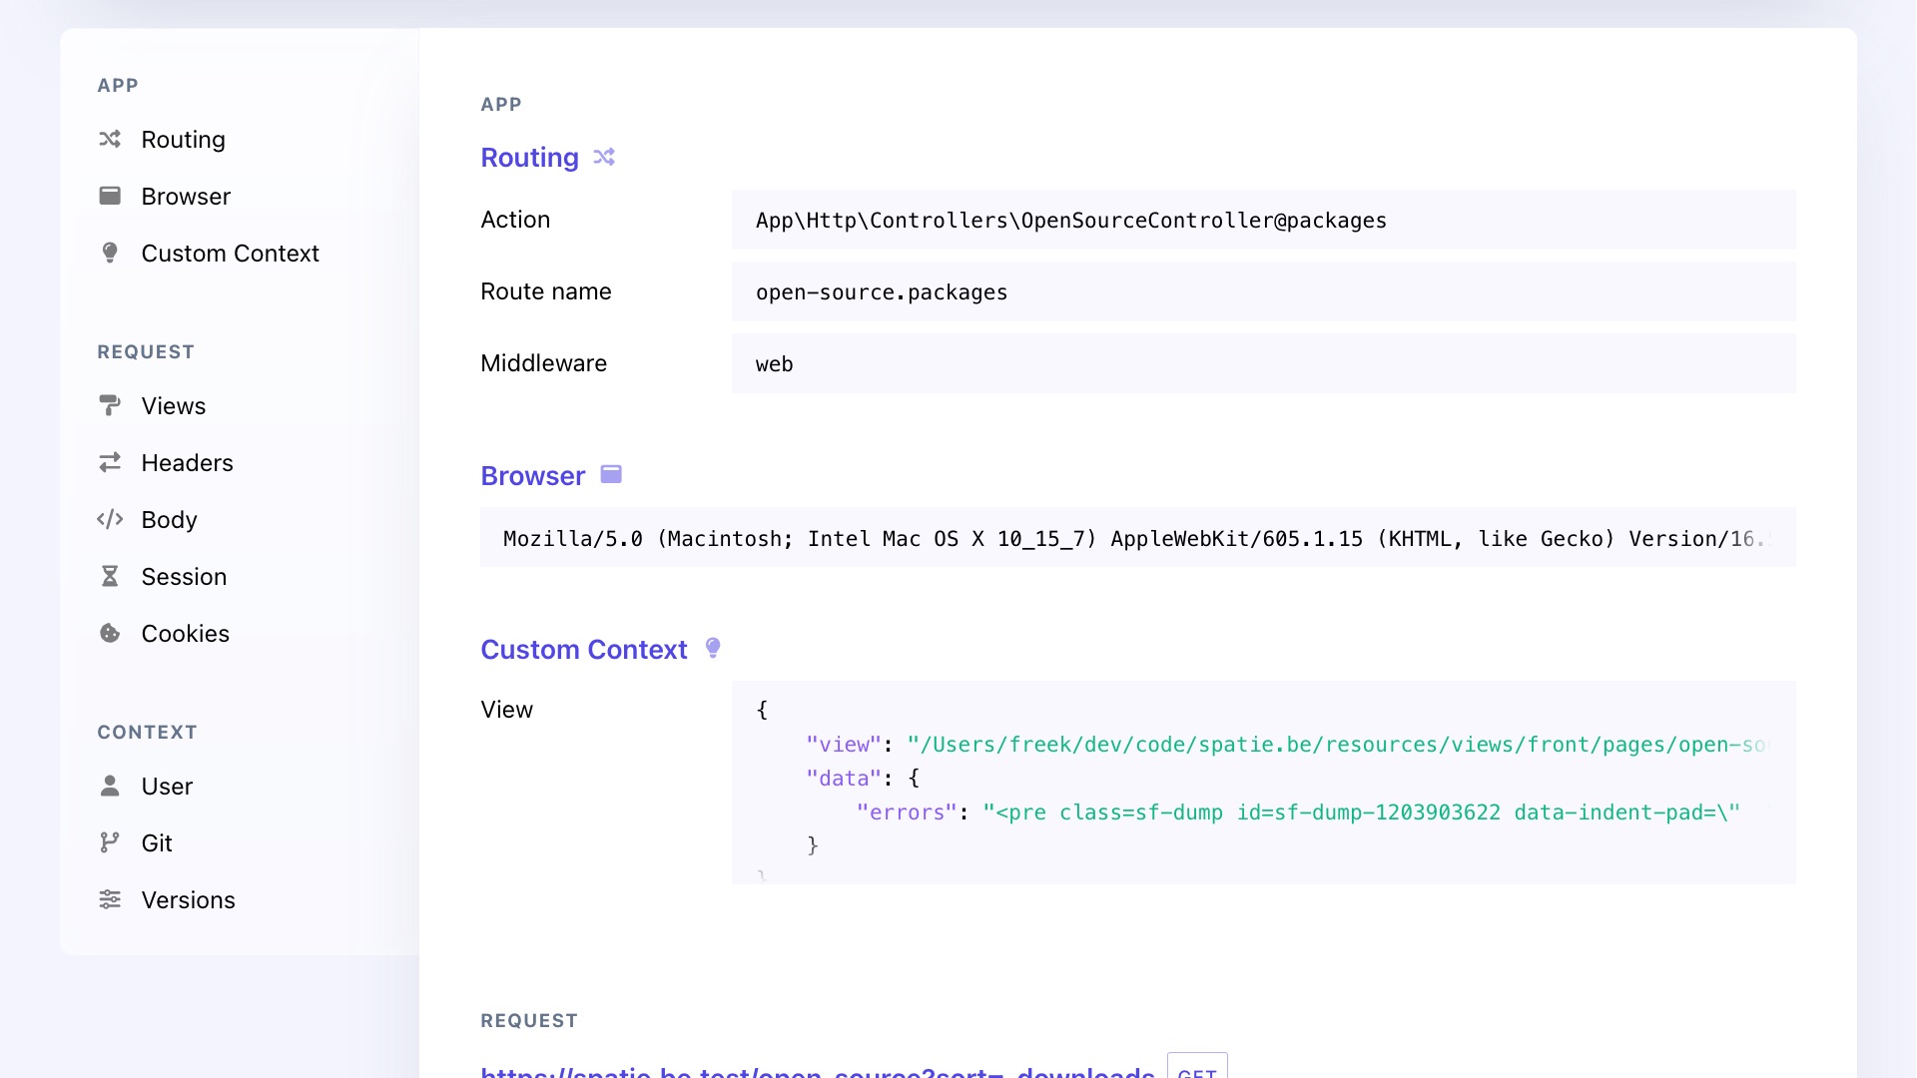Click the Browser wallet icon in the sidebar
Viewport: 1917px width, 1078px height.
coord(111,196)
